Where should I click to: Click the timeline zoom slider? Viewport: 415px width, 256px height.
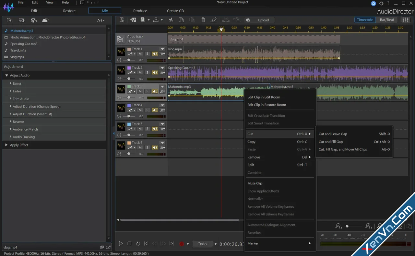[353, 226]
